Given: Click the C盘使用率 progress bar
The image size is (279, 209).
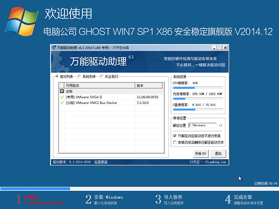Looking at the screenshot, I should (x=198, y=110).
